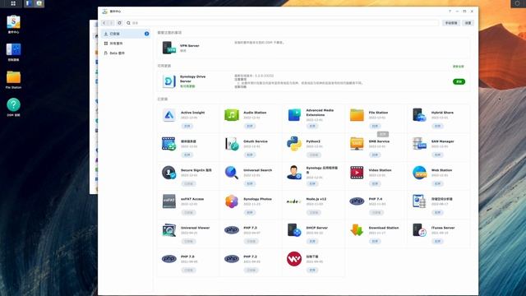
Task: Open File Station desktop shortcut
Action: tap(13, 80)
